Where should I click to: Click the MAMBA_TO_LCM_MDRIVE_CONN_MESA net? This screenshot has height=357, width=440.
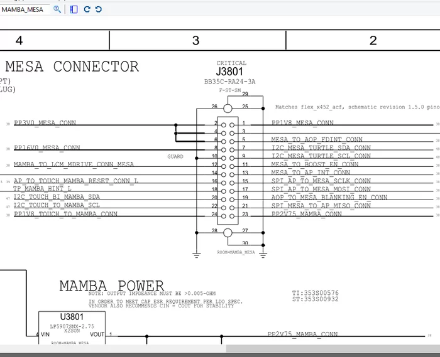pos(74,164)
